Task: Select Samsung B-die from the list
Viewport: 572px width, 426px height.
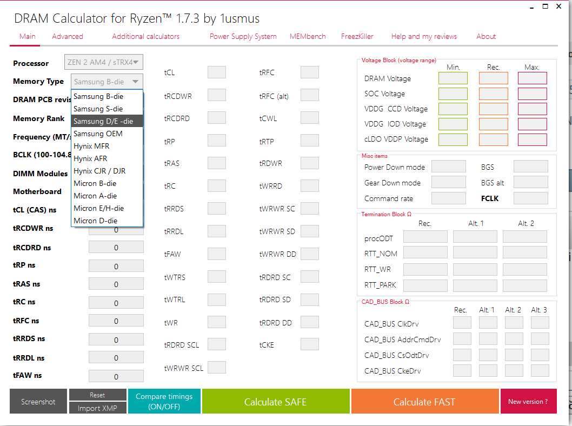Action: click(107, 96)
